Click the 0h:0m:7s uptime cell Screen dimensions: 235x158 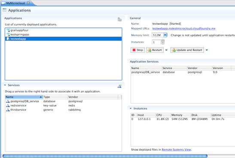coord(218,119)
